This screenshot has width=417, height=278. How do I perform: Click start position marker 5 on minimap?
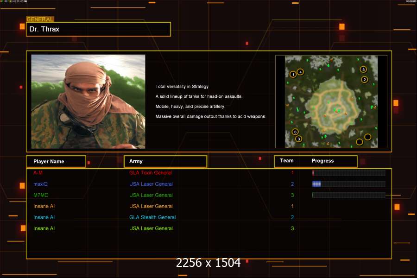coord(363,69)
